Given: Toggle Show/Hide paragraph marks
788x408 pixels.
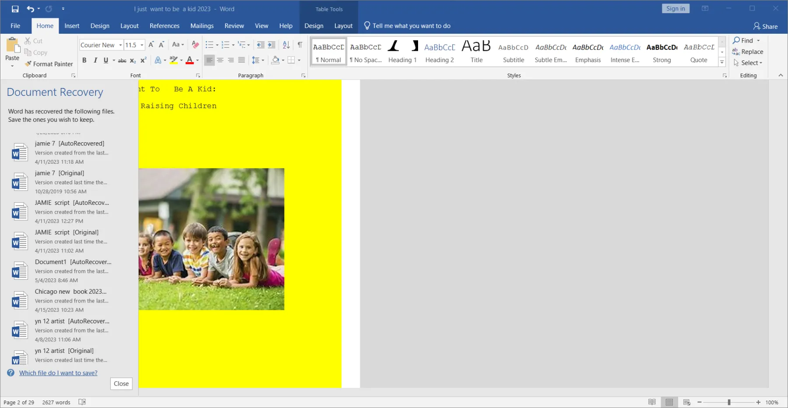Looking at the screenshot, I should coord(300,45).
